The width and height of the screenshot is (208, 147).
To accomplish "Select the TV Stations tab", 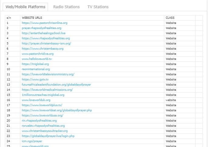I will [98, 7].
